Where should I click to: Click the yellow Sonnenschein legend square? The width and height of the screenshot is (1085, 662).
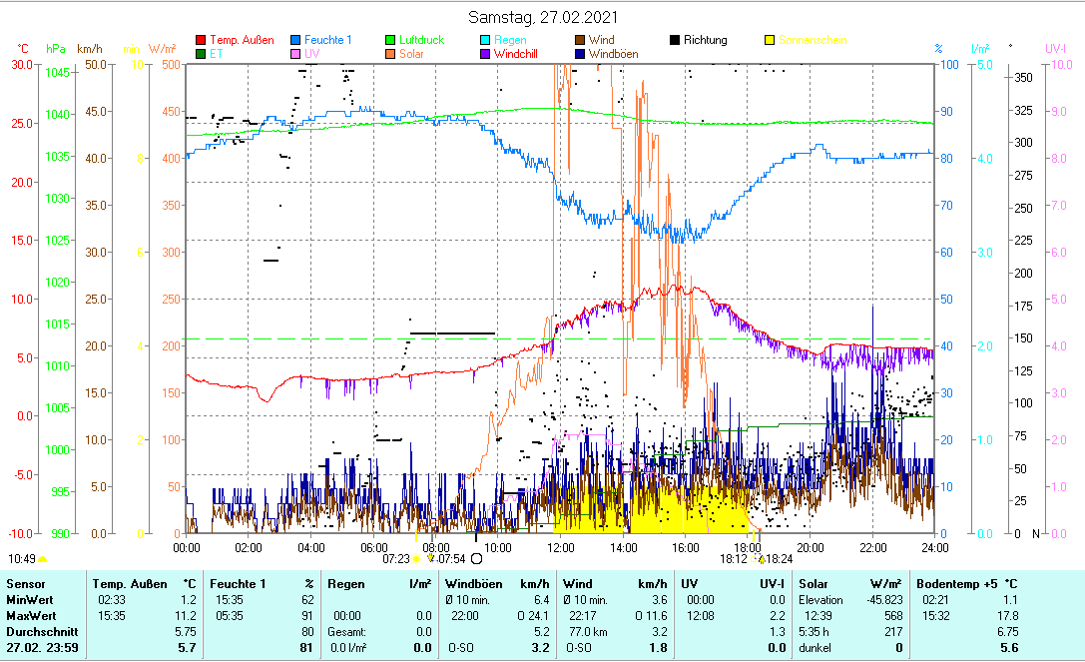coord(771,40)
